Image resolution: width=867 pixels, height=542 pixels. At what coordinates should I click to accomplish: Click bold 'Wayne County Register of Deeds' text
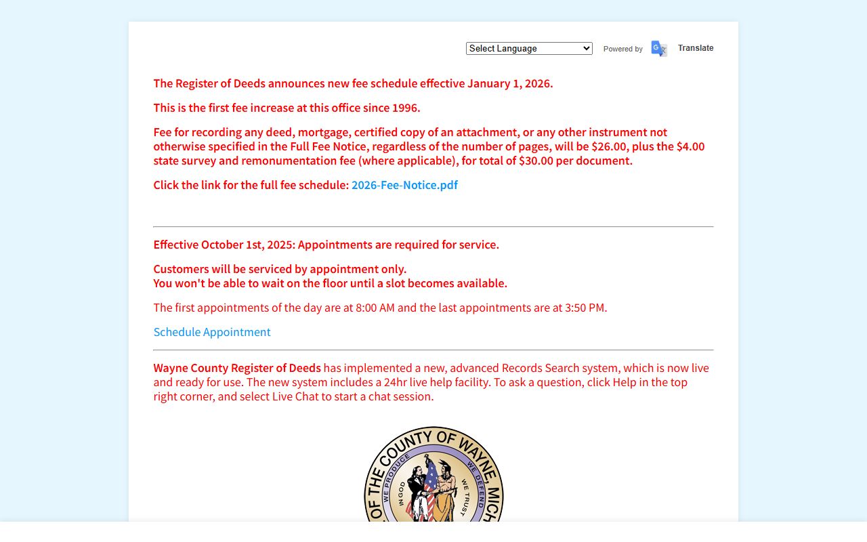coord(237,368)
